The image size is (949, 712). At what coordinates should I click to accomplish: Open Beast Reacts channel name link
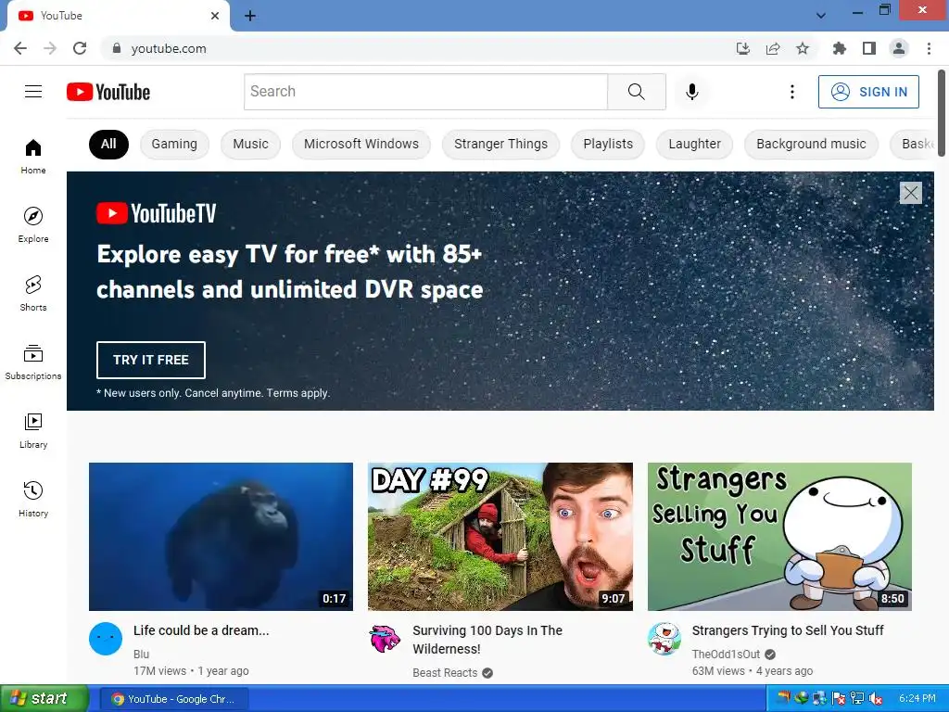pos(445,673)
